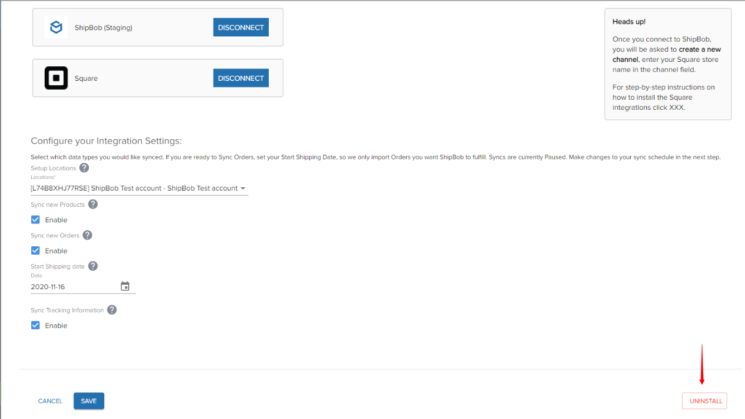The image size is (745, 419).
Task: Disable the Sync Tracking Information checkbox
Action: [36, 325]
